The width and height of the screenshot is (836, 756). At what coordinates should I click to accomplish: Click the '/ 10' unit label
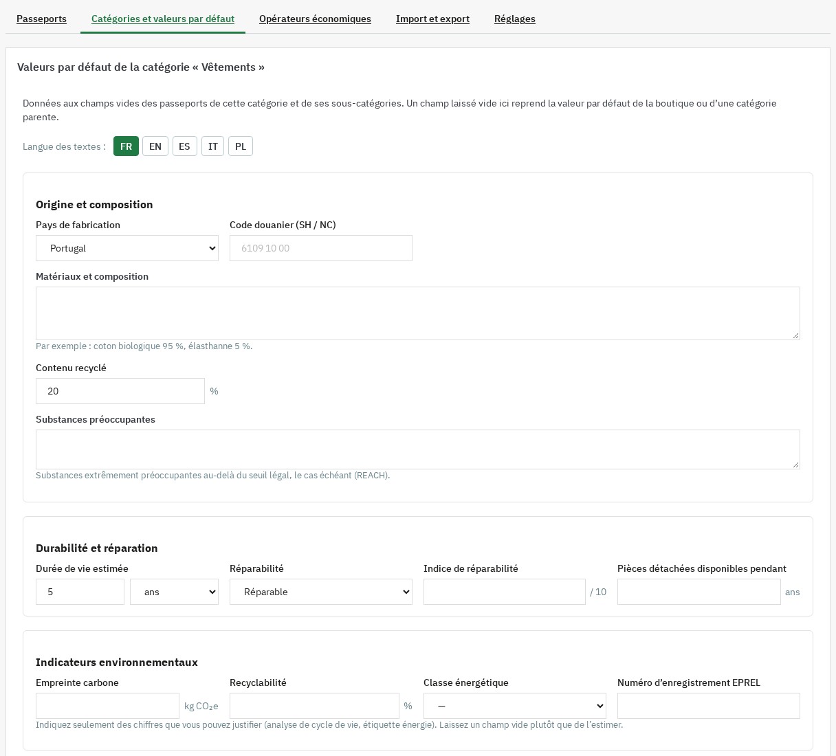(x=598, y=592)
